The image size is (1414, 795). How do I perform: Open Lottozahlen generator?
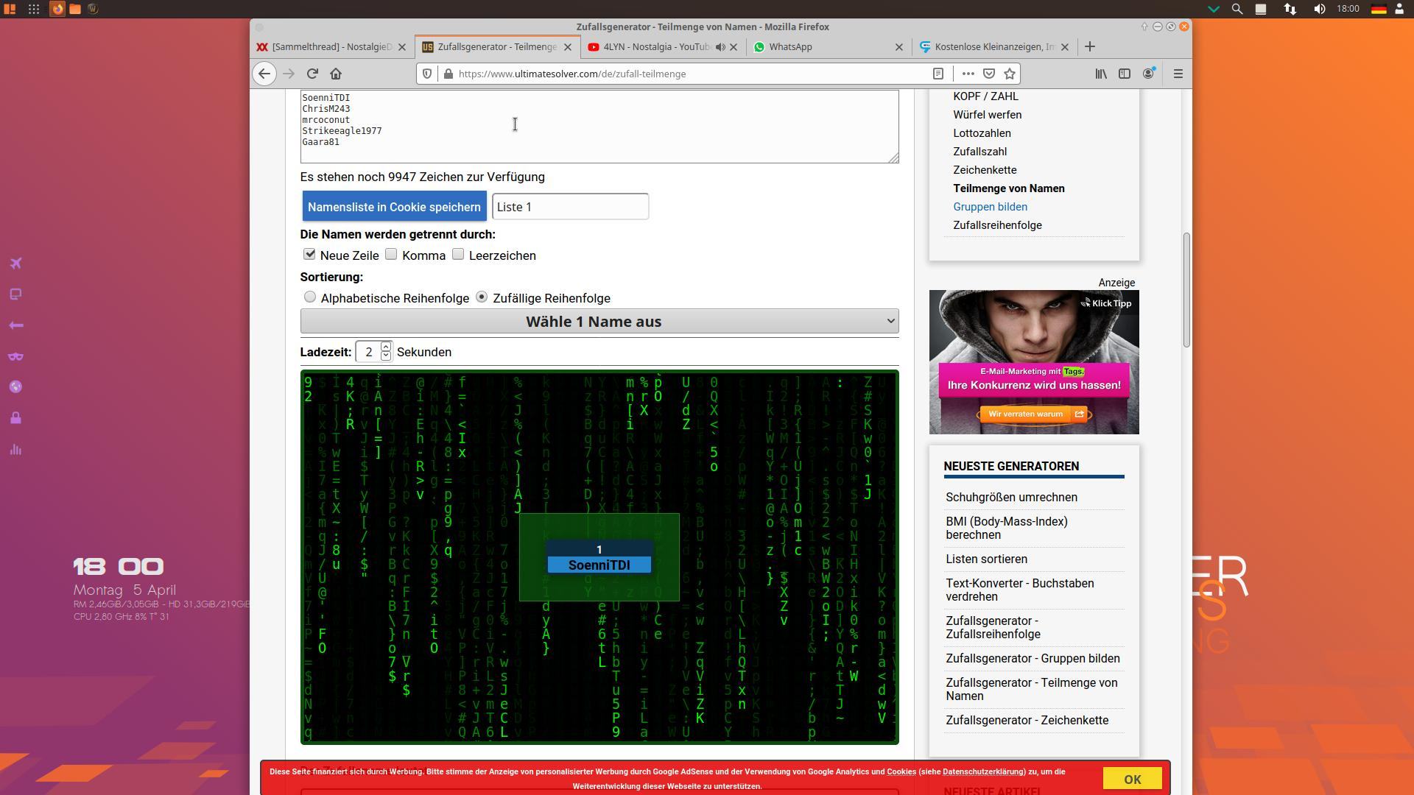pos(982,133)
